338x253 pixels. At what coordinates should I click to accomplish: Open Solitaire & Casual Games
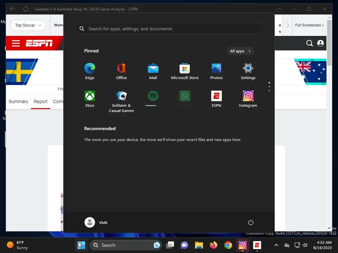point(121,101)
